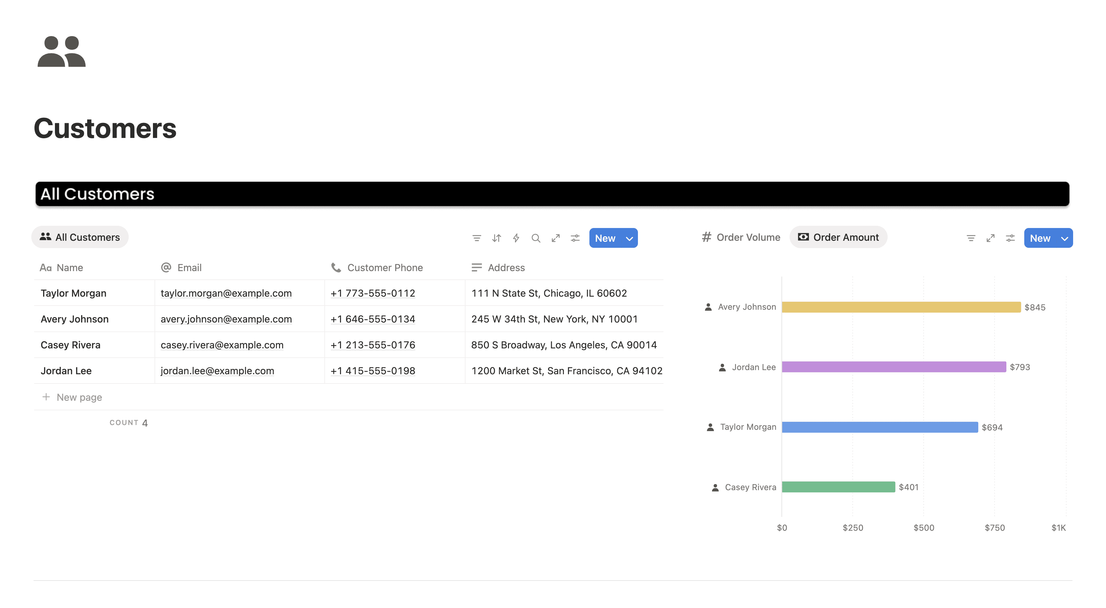Click the table filter icon

(x=477, y=238)
